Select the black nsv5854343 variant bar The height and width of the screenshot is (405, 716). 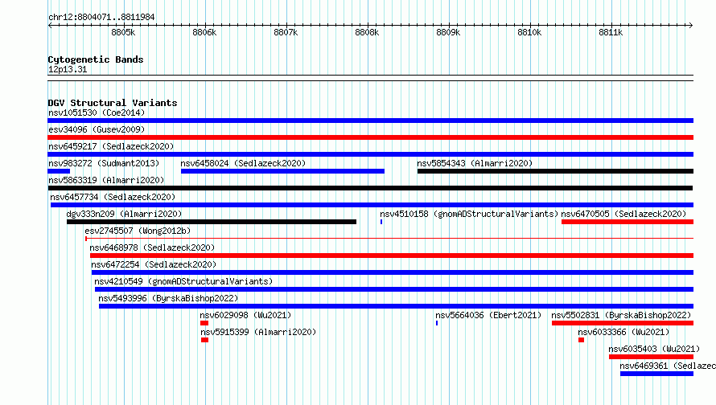coord(555,171)
